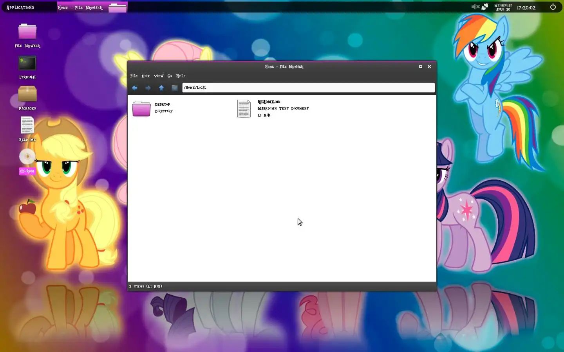Open the Edit menu
Viewport: 564px width, 352px height.
pyautogui.click(x=146, y=76)
